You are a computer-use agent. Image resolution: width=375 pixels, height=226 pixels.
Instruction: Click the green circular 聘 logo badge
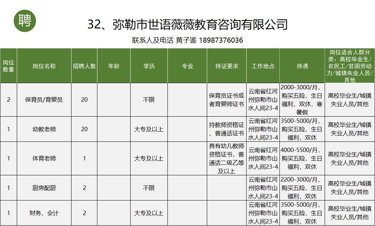click(x=24, y=21)
